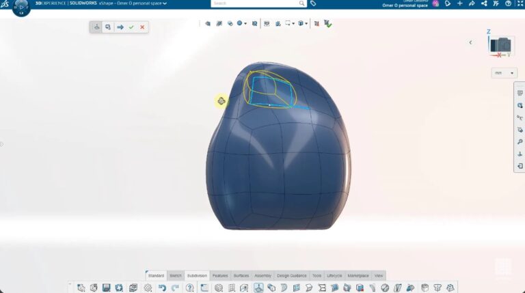This screenshot has width=525, height=293.
Task: Toggle the second mode button in confirmation bar
Action: point(108,27)
